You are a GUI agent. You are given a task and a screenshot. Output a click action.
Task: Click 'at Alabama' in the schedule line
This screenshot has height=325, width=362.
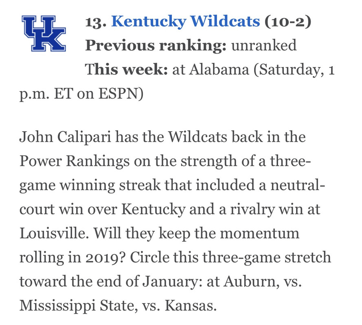[211, 69]
